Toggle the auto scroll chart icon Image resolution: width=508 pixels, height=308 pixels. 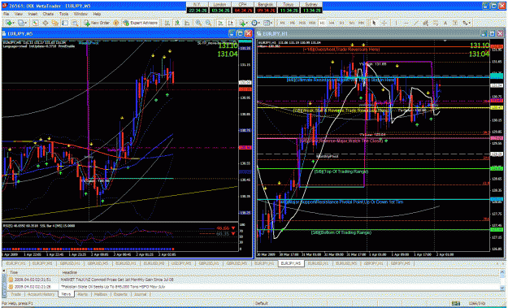click(220, 23)
